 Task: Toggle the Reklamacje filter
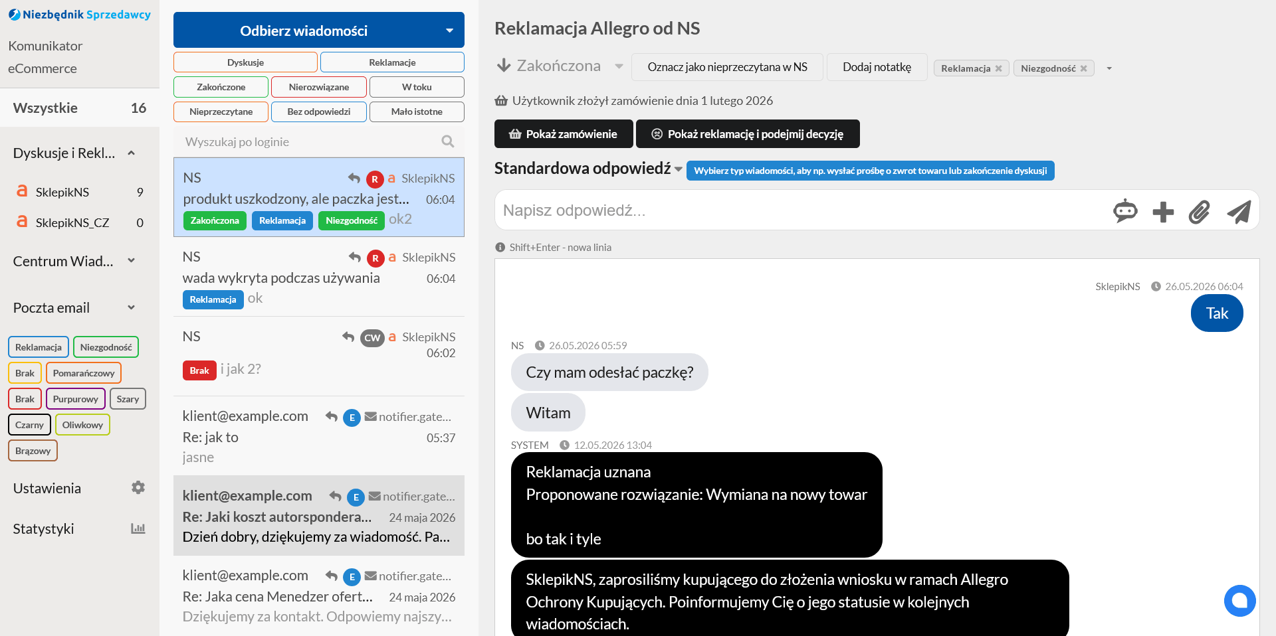392,62
